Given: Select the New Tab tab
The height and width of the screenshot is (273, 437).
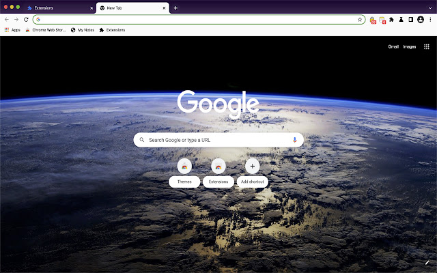Looking at the screenshot, I should (132, 8).
